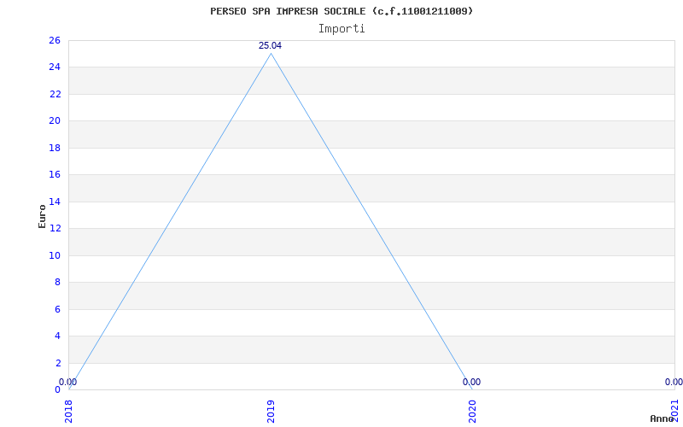683x427 pixels.
Task: Click the 2019 x-axis label
Action: click(271, 411)
